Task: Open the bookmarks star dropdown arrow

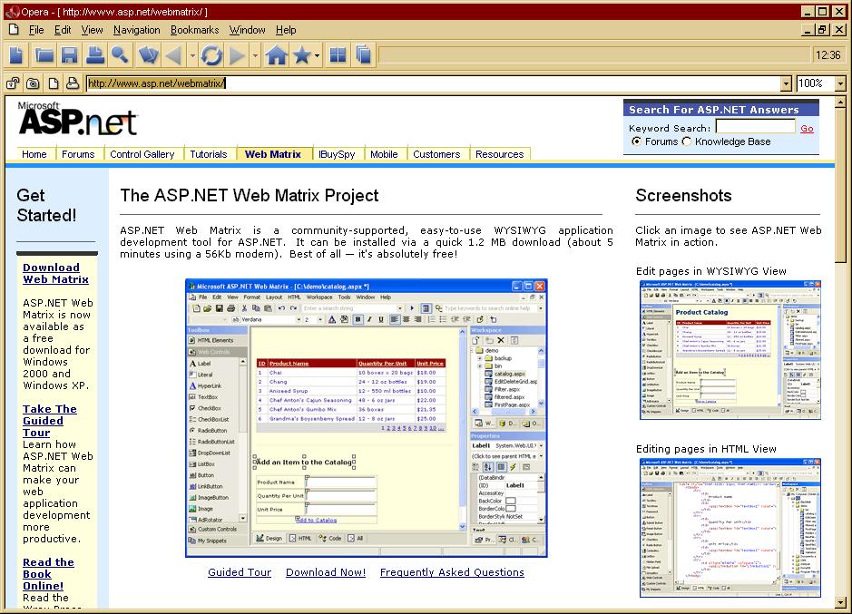Action: 318,55
